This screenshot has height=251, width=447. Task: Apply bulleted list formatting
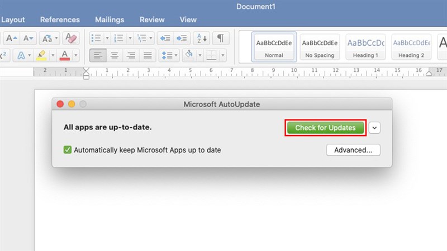tap(96, 38)
